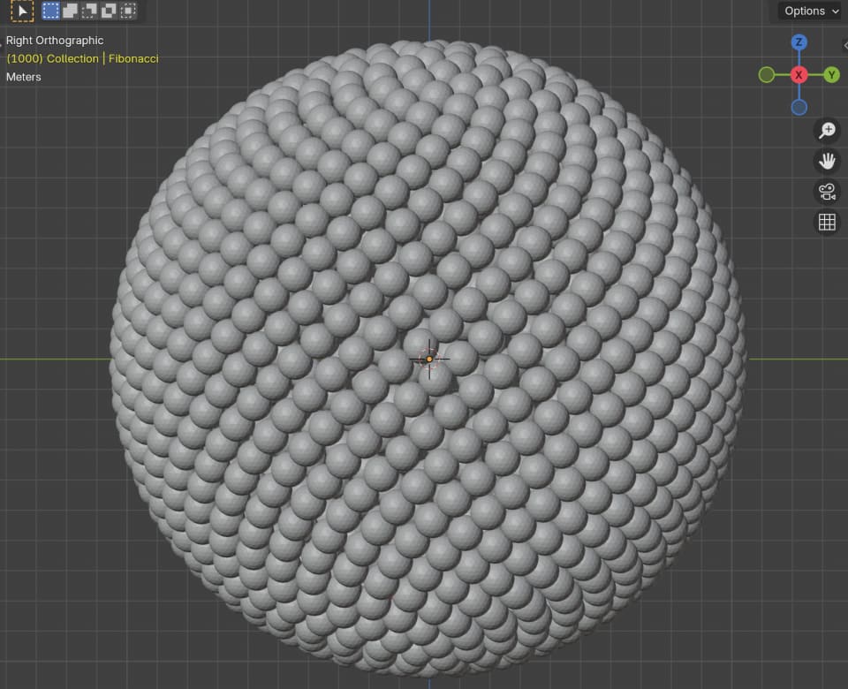Select the Tweak tool icon
The height and width of the screenshot is (689, 848).
click(20, 11)
